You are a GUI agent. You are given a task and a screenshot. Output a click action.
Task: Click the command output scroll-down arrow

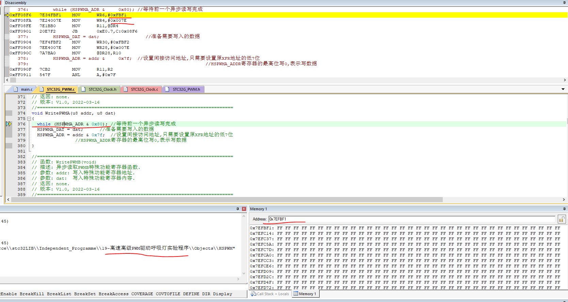point(244,273)
